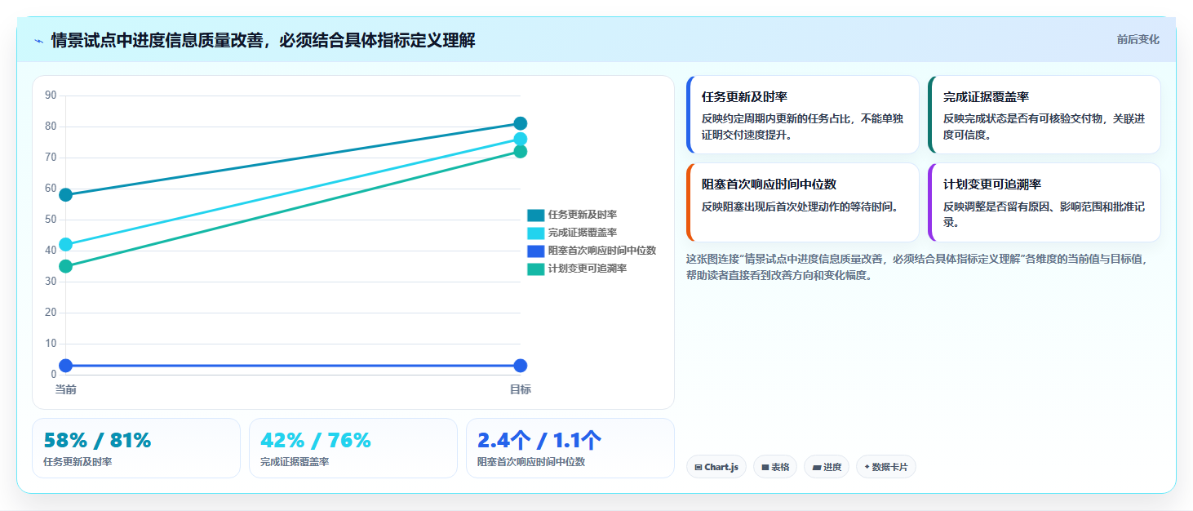Open the 任务更新及时率 definition card
This screenshot has width=1193, height=511.
803,115
